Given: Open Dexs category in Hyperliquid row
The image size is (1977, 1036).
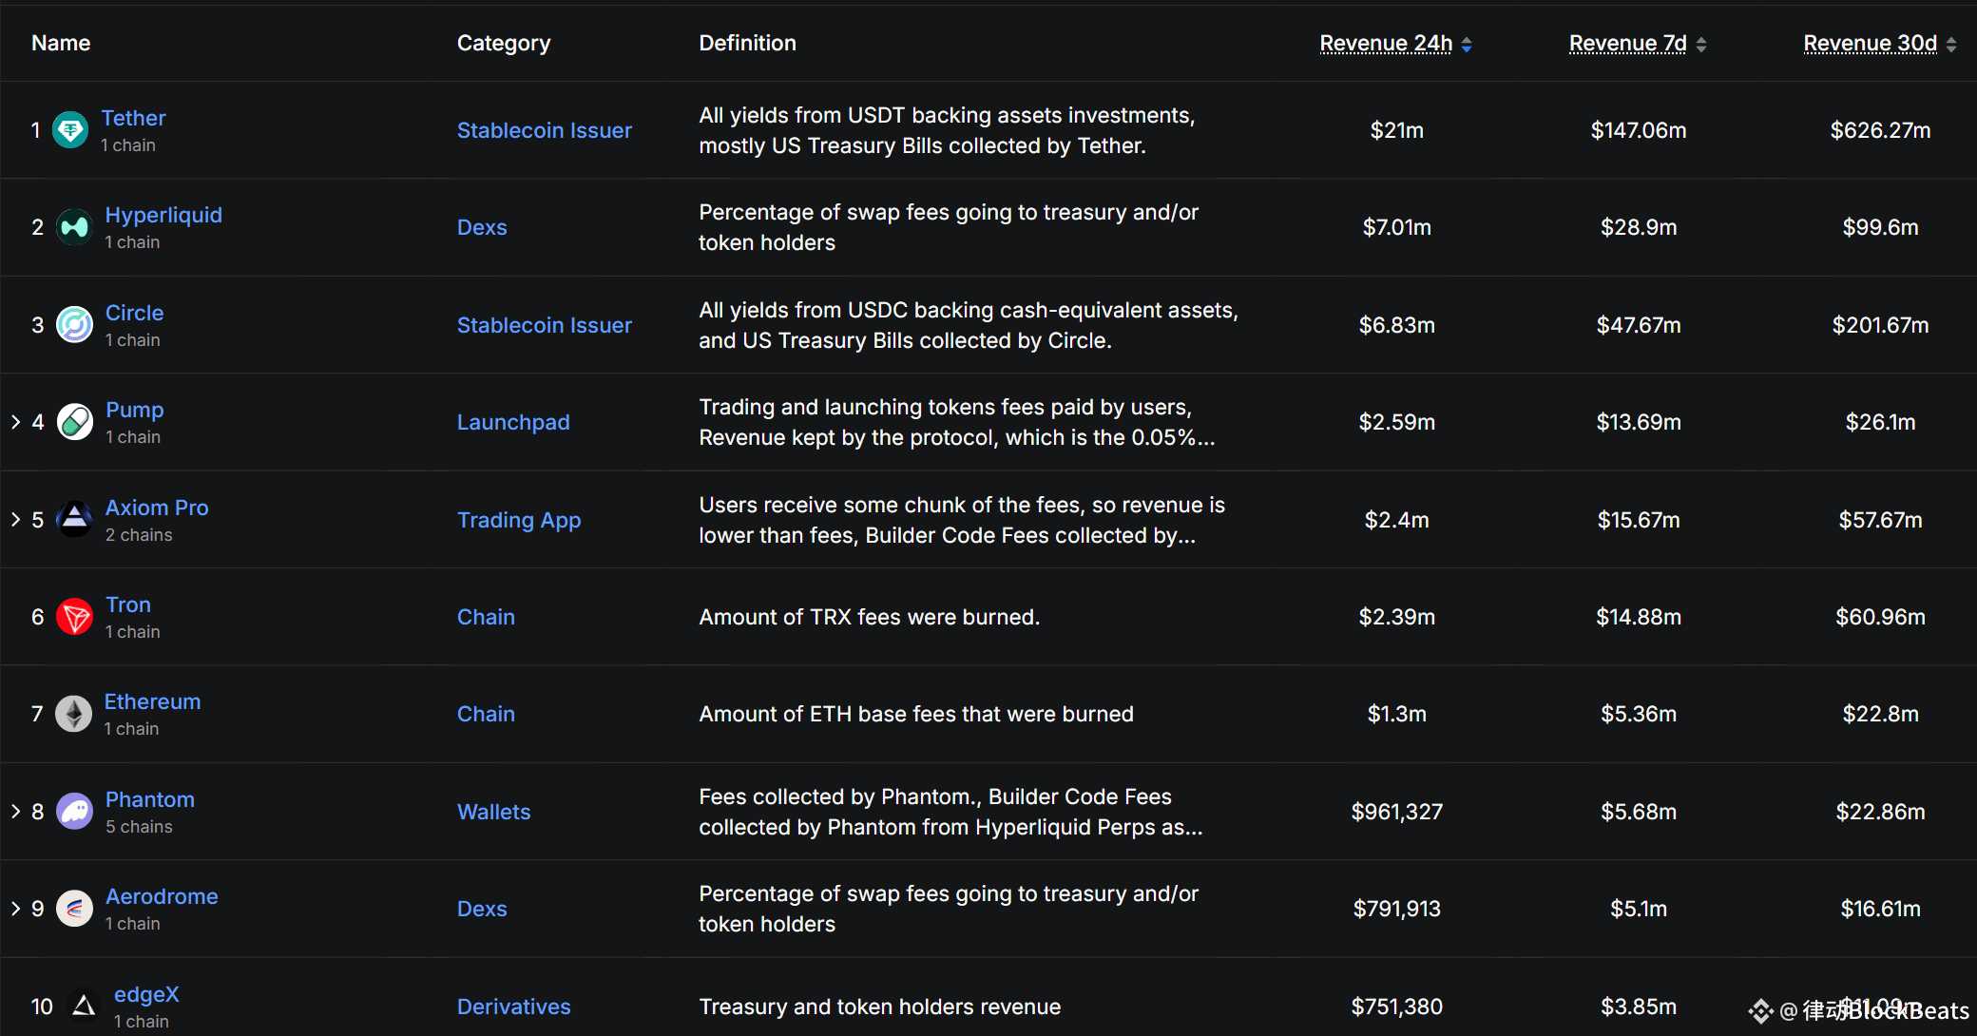Looking at the screenshot, I should point(482,227).
